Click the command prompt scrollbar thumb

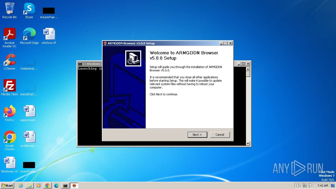pos(248,74)
